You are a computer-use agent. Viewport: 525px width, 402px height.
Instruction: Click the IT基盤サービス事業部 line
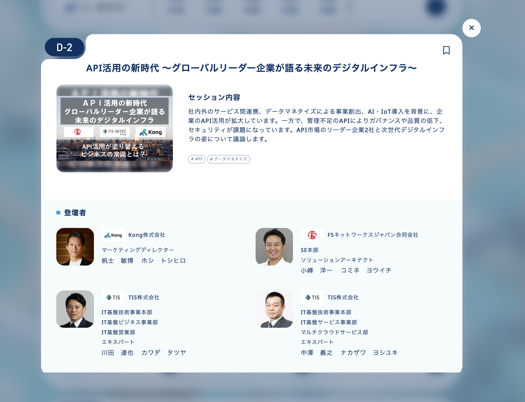[x=329, y=322]
